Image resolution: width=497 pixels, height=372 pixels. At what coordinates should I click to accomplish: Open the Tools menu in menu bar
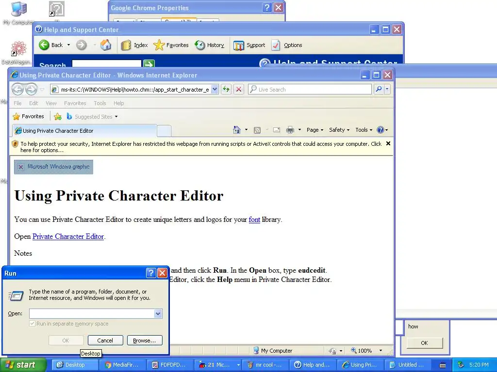point(100,103)
